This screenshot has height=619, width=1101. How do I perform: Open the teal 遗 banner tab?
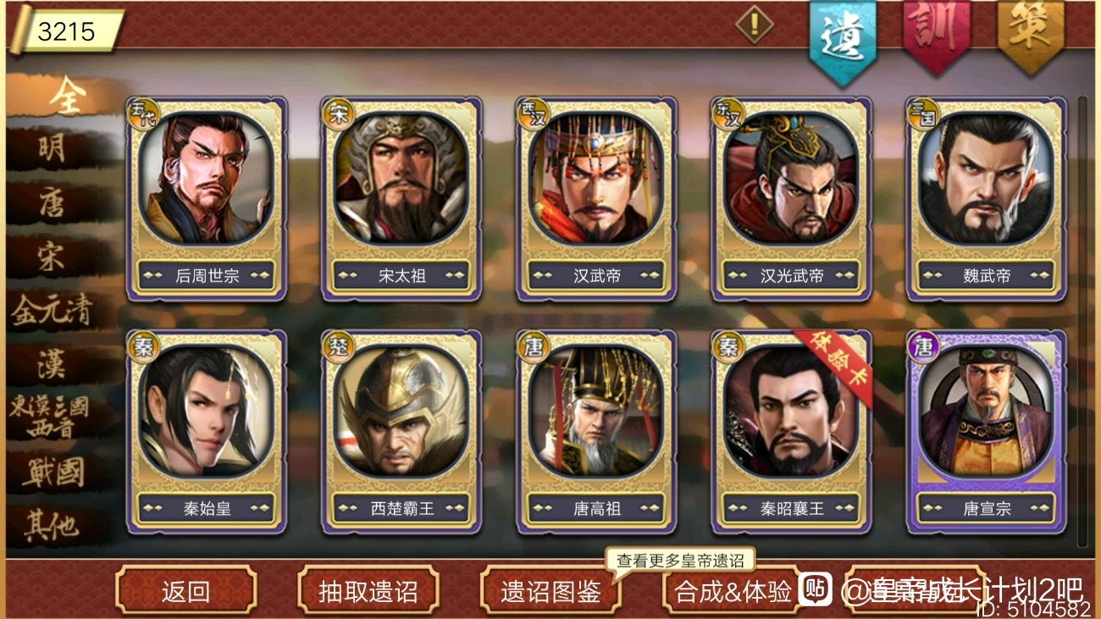coord(843,39)
